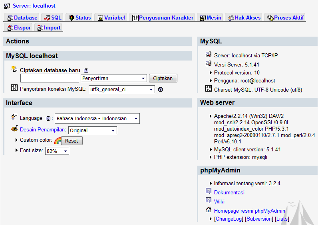Click the Import tab icon
This screenshot has height=225, width=318.
(x=40, y=28)
